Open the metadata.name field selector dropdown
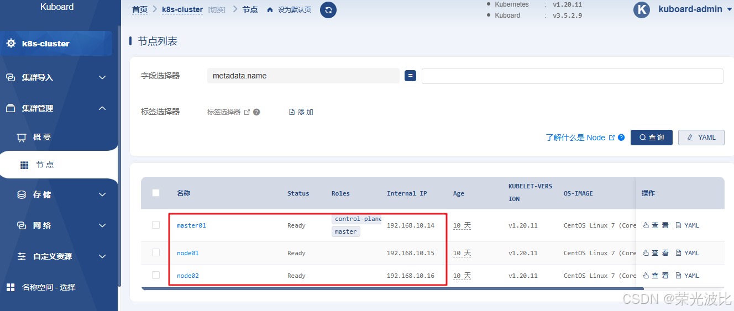The image size is (734, 311). (303, 76)
